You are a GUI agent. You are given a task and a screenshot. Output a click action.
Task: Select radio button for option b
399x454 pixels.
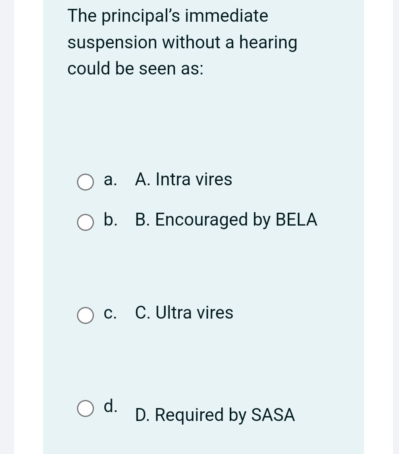[x=85, y=222]
